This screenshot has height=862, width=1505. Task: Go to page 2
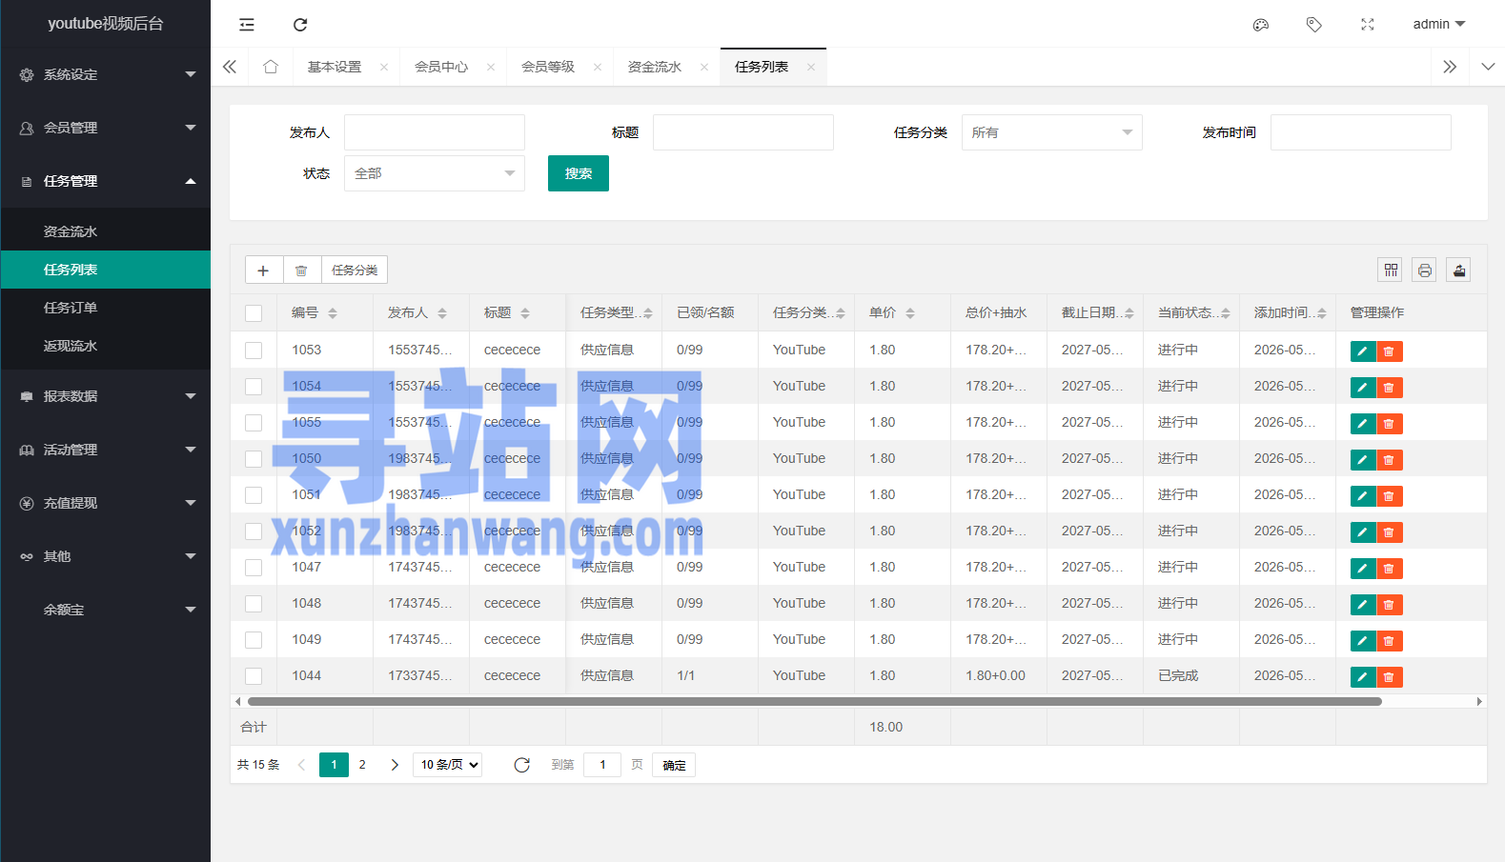(362, 765)
